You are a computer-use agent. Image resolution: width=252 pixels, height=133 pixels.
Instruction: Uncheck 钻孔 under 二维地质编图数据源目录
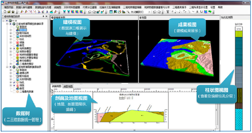pyautogui.click(x=14, y=82)
